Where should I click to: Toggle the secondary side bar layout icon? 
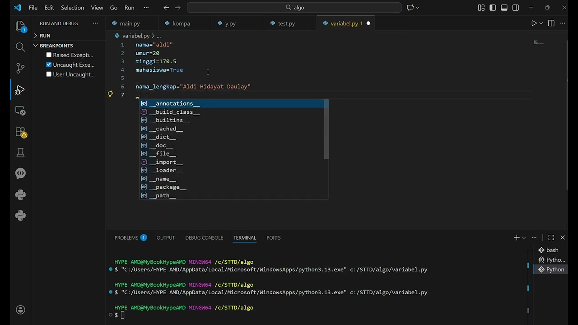click(516, 8)
